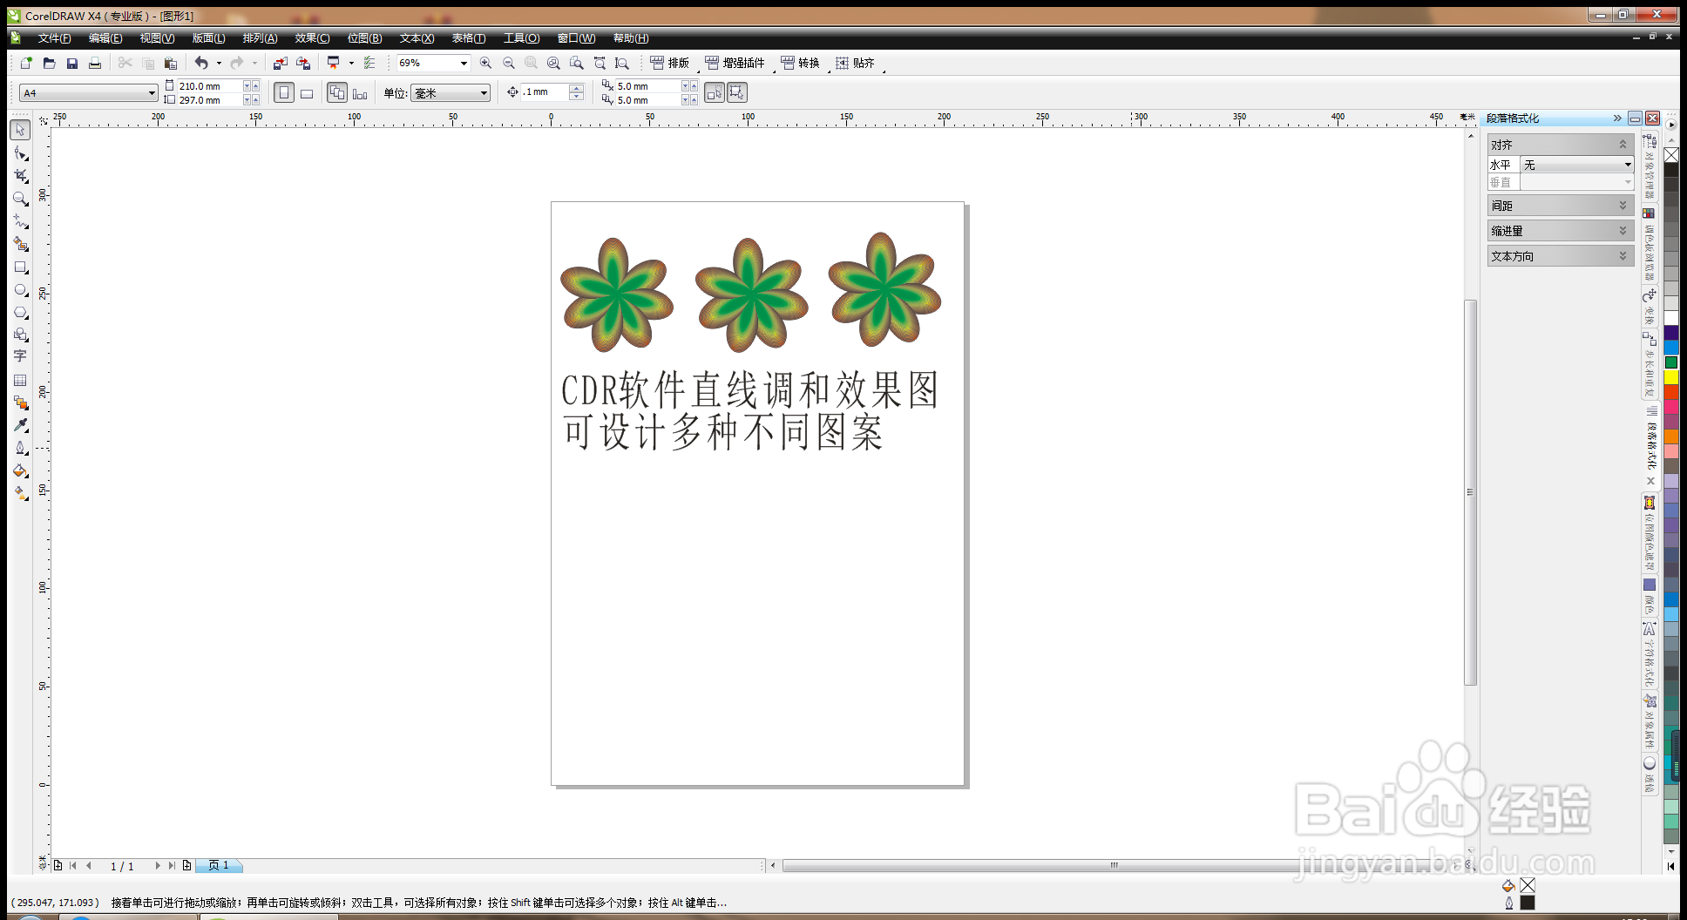The image size is (1687, 920).
Task: Select the Interactive Blend tool
Action: (x=21, y=402)
